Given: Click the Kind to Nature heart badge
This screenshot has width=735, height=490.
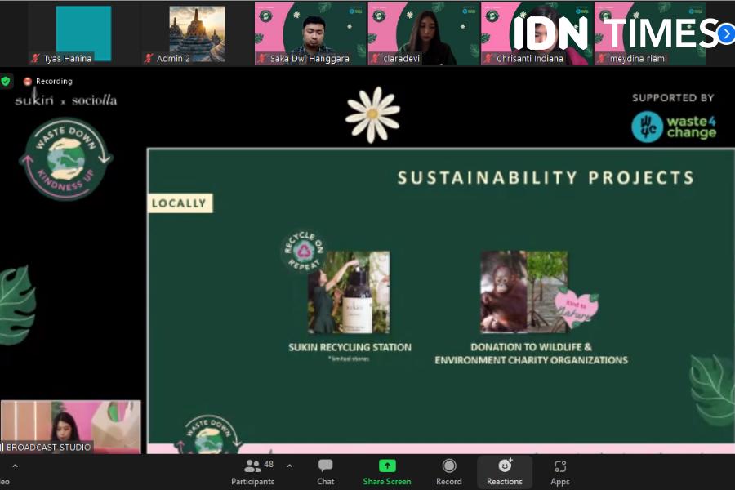Looking at the screenshot, I should pos(576,309).
